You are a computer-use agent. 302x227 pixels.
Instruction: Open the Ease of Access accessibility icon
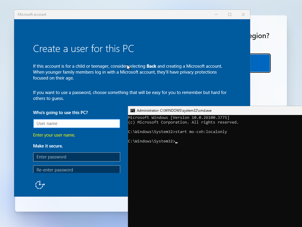tap(40, 185)
